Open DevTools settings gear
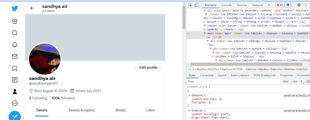 coord(299,5)
